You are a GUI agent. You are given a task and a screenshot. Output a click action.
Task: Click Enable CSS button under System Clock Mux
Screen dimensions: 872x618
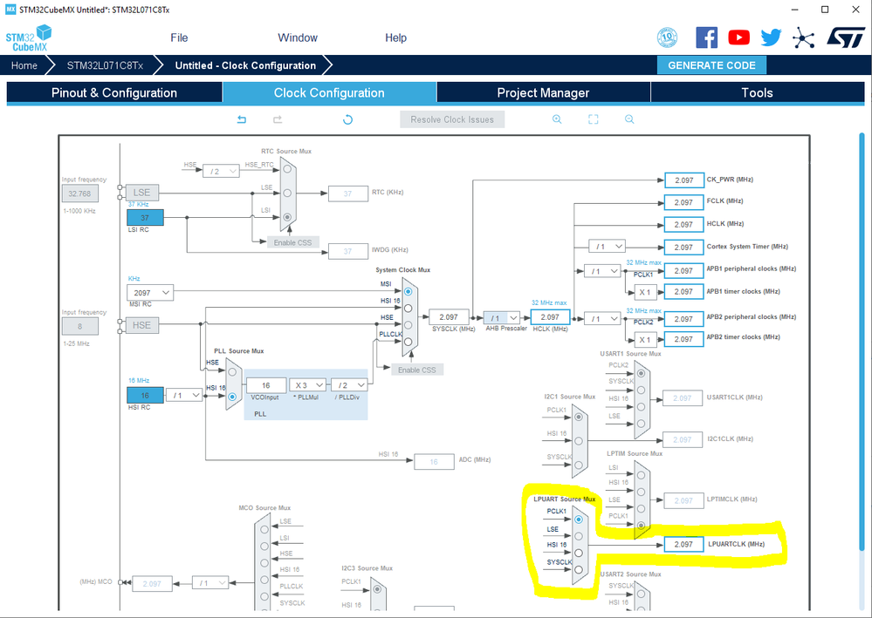(x=417, y=370)
